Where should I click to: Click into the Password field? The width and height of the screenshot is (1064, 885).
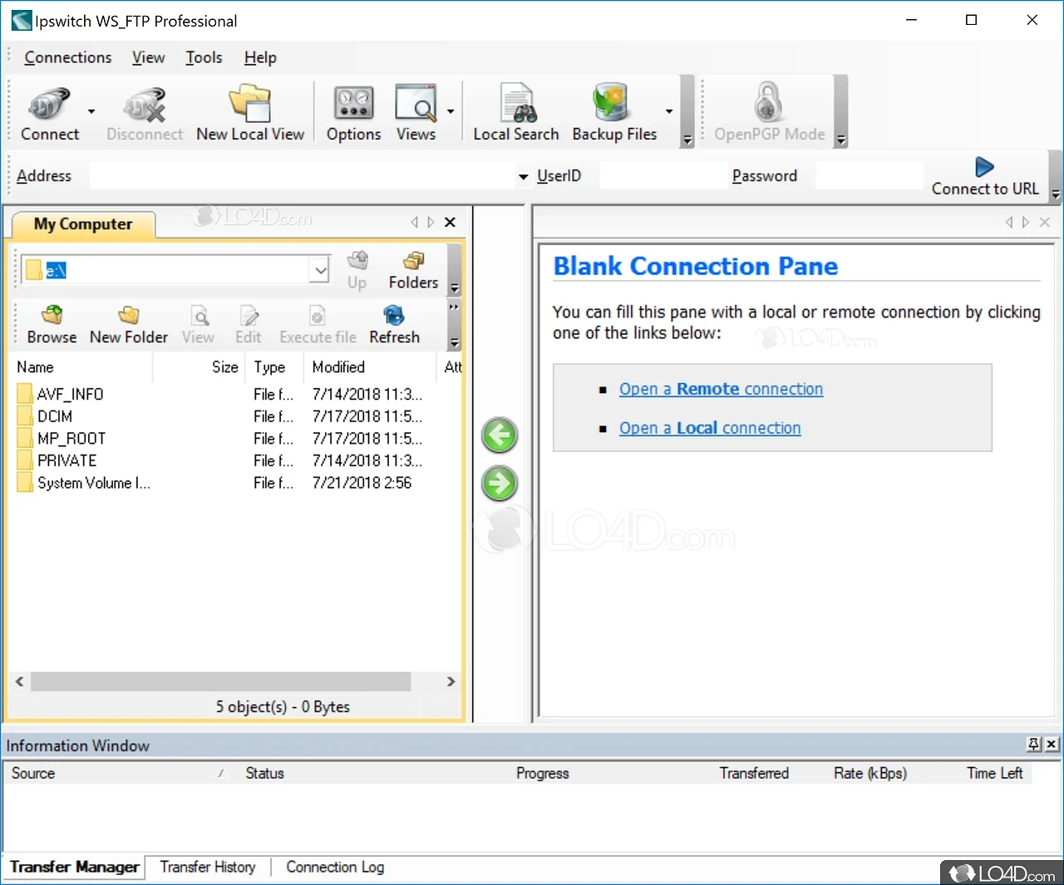point(869,176)
